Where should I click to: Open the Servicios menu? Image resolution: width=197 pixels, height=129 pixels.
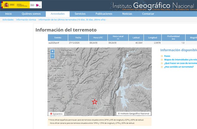80,14
